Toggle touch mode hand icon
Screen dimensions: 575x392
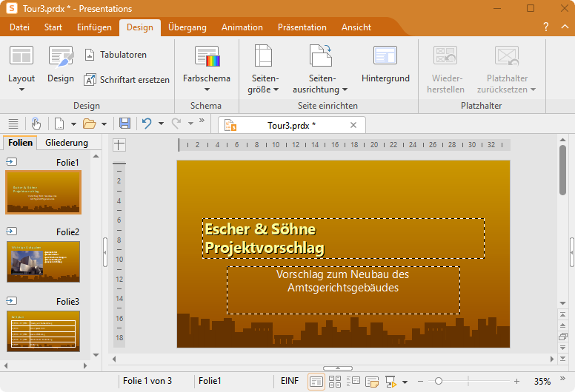point(36,124)
